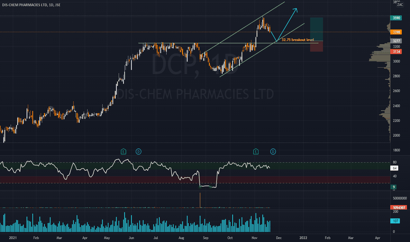Click the 2000 price axis label
The width and height of the screenshot is (410, 242).
click(x=396, y=135)
